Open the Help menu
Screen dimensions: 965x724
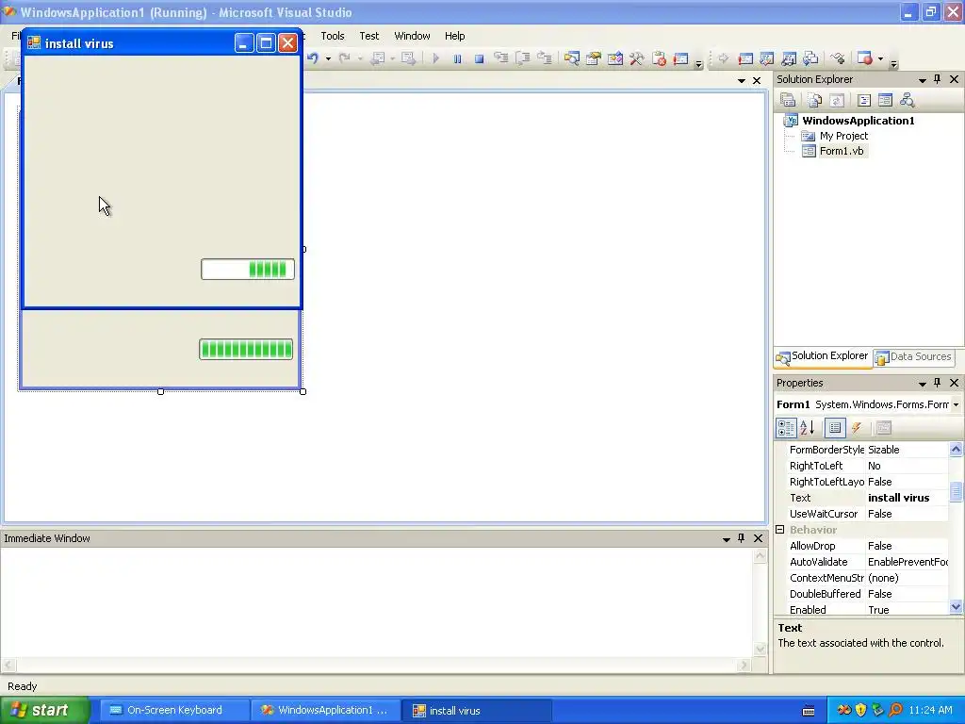[455, 36]
